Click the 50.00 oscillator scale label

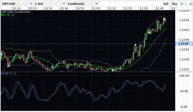point(184,91)
